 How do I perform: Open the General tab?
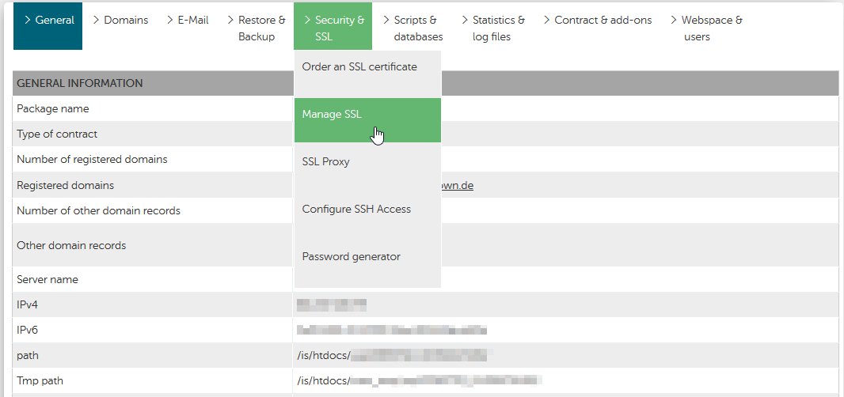(x=48, y=26)
